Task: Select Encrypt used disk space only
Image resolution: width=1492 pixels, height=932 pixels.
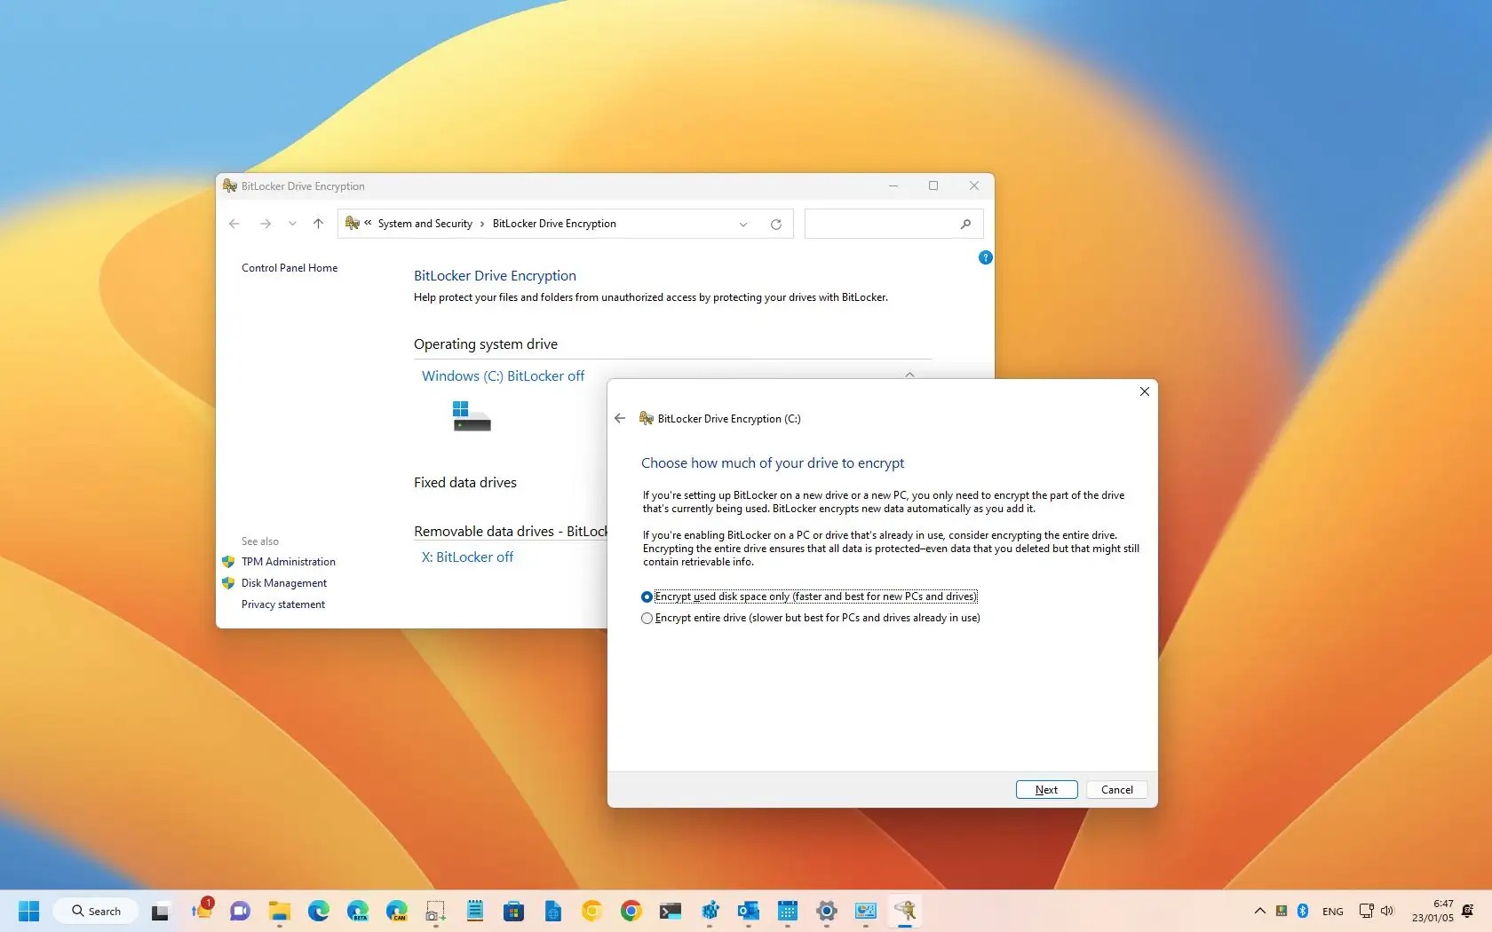Action: [x=647, y=596]
